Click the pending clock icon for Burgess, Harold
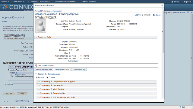This screenshot has width=193, height=109. 12,76
